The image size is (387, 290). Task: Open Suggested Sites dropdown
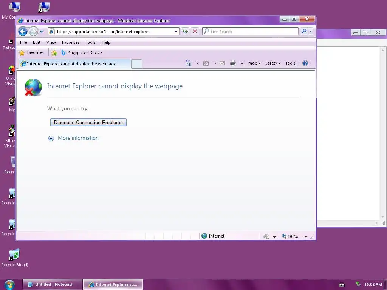(82, 53)
